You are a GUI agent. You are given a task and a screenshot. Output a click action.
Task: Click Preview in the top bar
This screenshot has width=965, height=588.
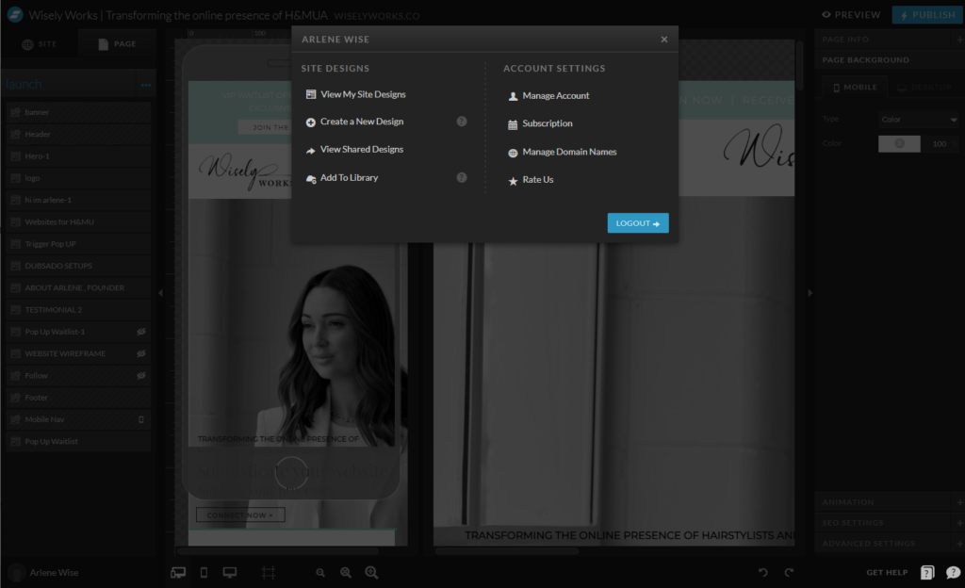pos(851,15)
